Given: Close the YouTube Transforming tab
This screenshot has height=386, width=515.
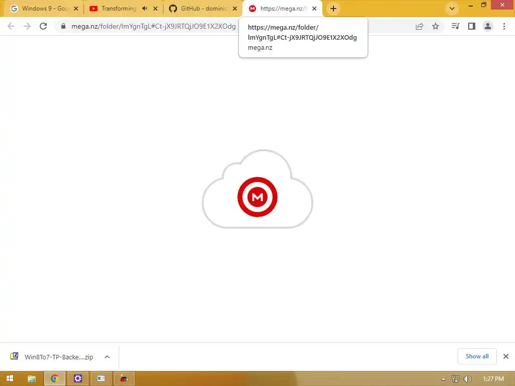Looking at the screenshot, I should pyautogui.click(x=155, y=9).
